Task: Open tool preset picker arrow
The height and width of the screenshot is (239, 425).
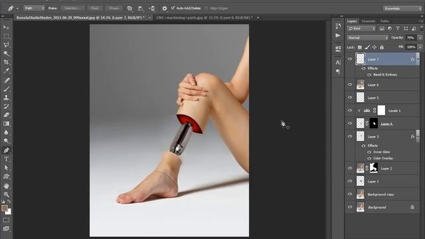Action: (17, 9)
